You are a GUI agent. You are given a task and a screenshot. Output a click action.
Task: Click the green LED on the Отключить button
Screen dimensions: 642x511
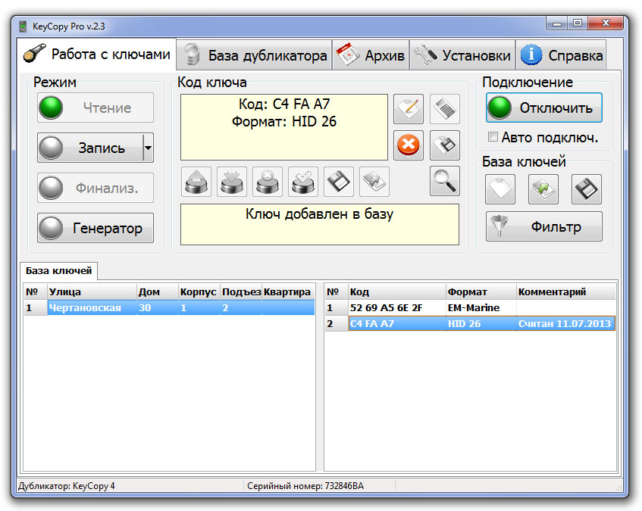pyautogui.click(x=500, y=107)
